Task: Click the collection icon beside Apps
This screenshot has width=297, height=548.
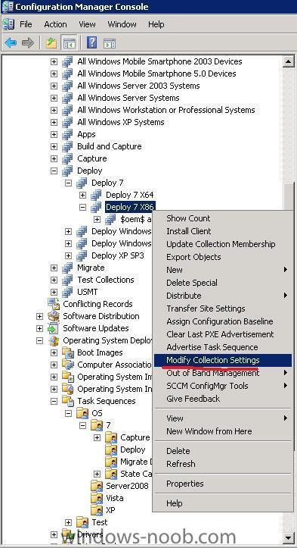Action: click(67, 134)
